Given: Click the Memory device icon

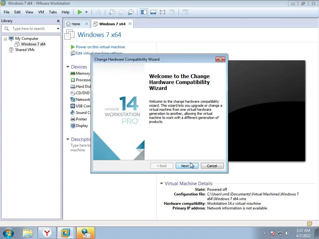Looking at the screenshot, I should coord(73,73).
